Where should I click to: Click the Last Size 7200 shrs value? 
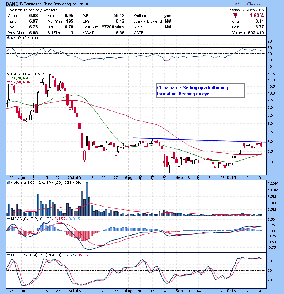(114, 27)
